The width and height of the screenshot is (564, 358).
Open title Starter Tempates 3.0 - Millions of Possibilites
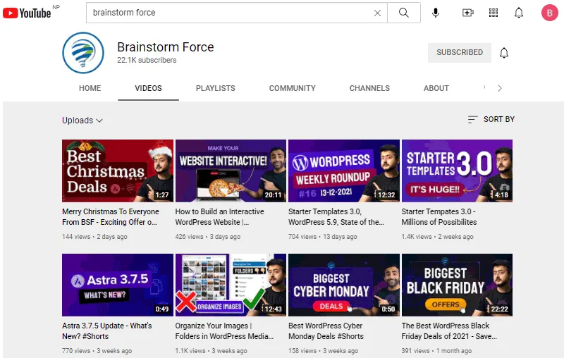(x=439, y=217)
